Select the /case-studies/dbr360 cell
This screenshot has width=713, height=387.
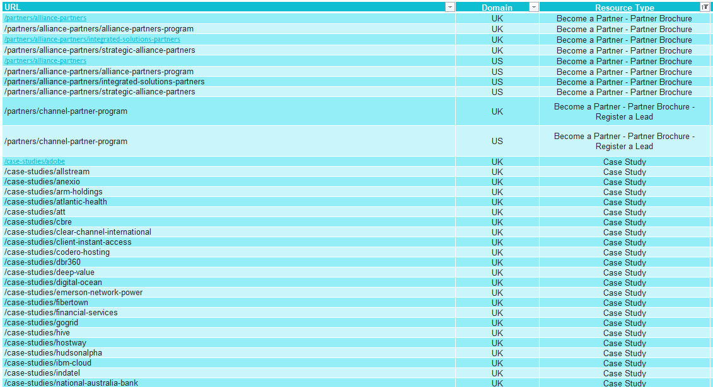pos(229,262)
